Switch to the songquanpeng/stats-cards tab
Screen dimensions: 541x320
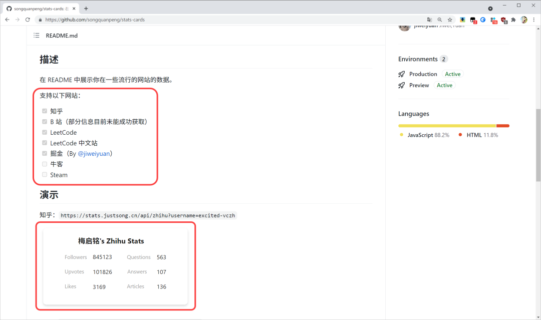click(x=41, y=9)
